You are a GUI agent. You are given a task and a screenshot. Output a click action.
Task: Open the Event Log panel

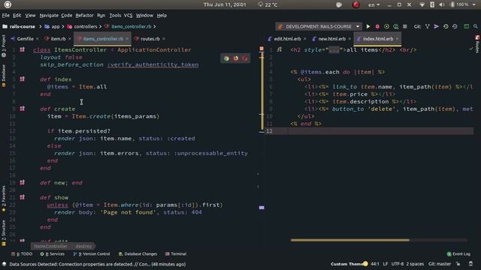coord(458,253)
